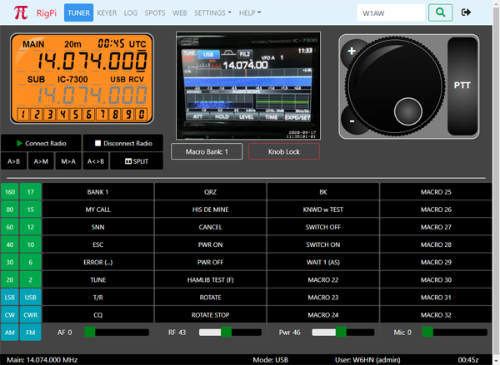Click the RigPi brand link
500x365 pixels.
pyautogui.click(x=47, y=13)
